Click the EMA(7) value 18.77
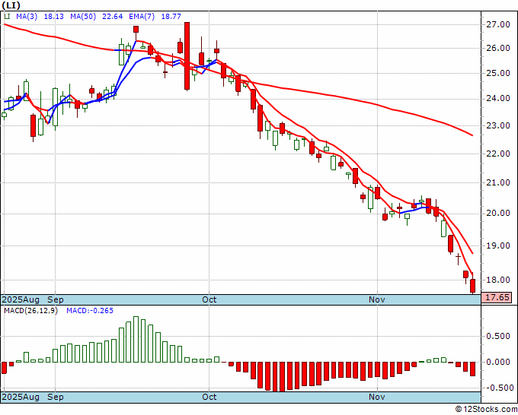 [171, 16]
